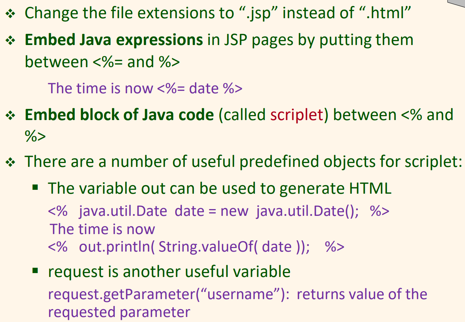Screen dimensions: 465x322
Task: Select the bold text "Embed block of Java code"
Action: 119,115
